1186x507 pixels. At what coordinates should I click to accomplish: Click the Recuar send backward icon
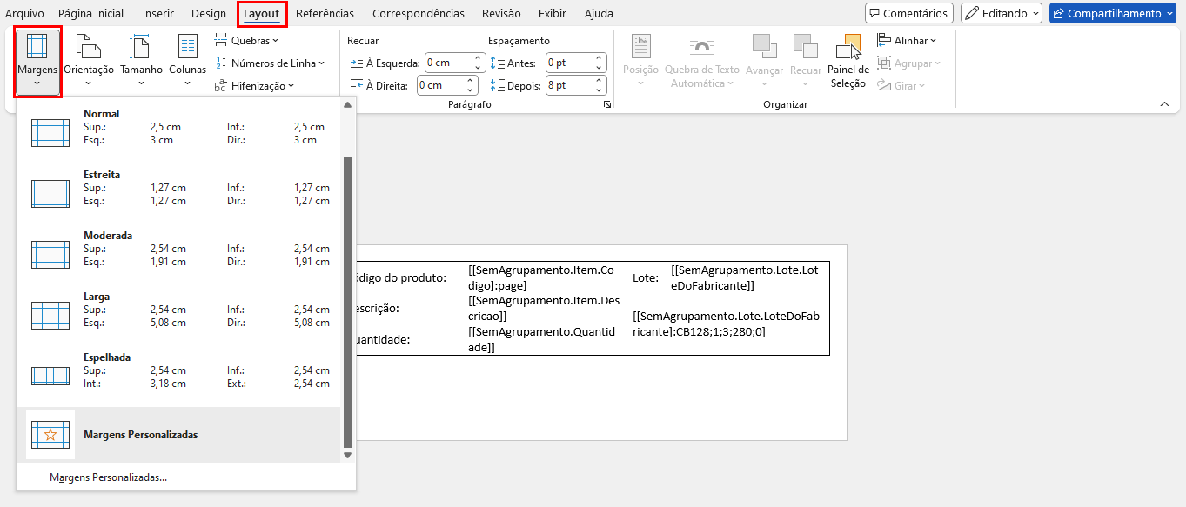coord(806,46)
